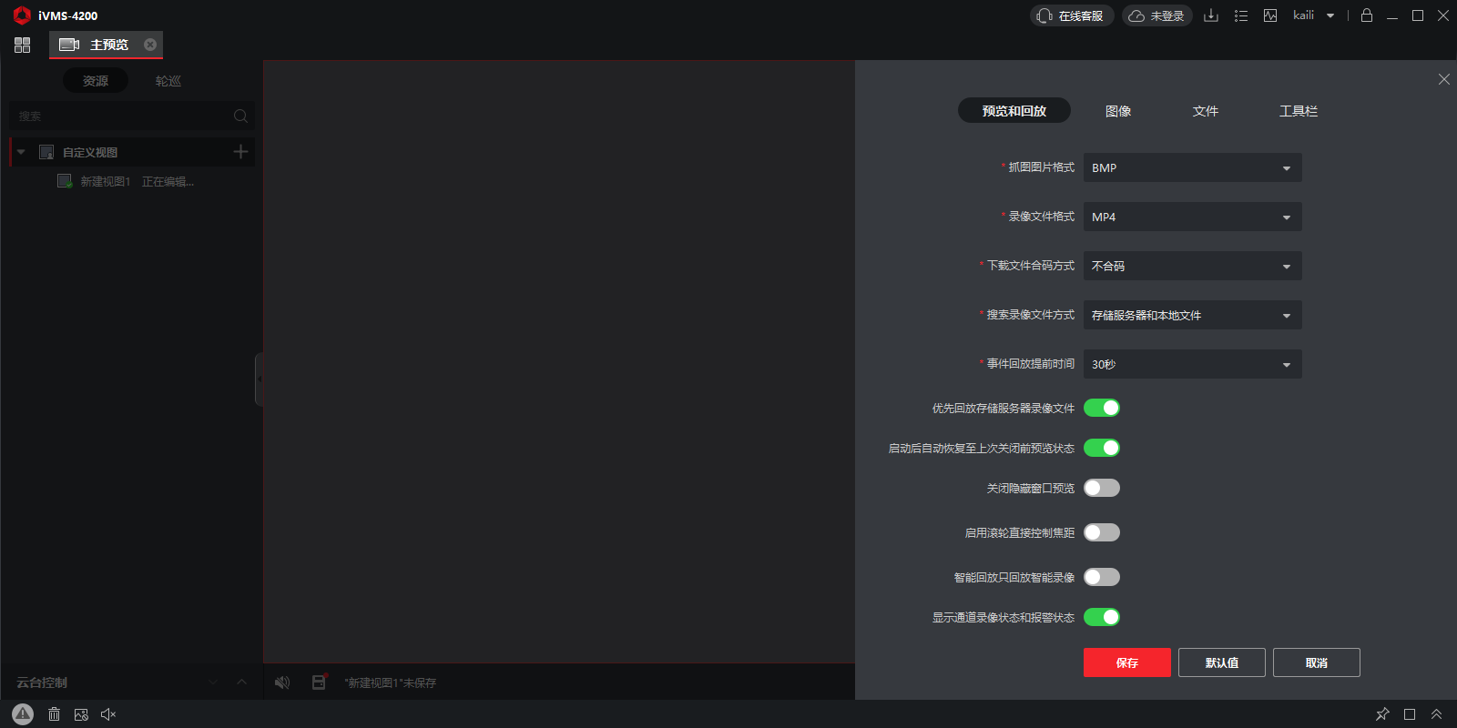Open the 抓图图片格式 BMP dropdown
1457x728 pixels.
point(1192,167)
